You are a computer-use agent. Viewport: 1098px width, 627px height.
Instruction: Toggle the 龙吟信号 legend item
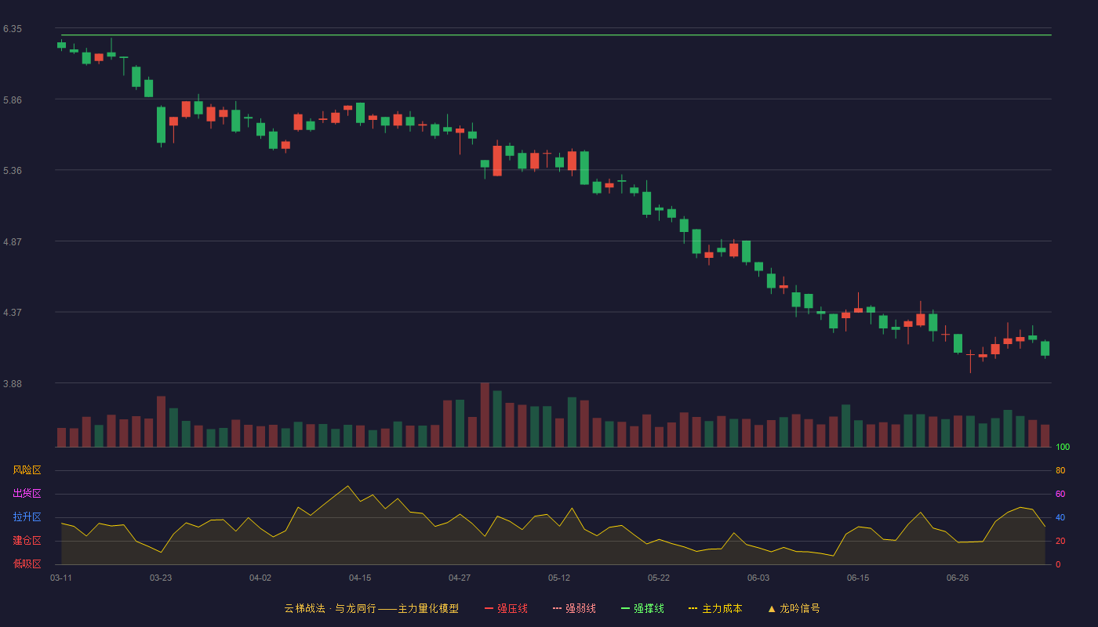coord(794,608)
